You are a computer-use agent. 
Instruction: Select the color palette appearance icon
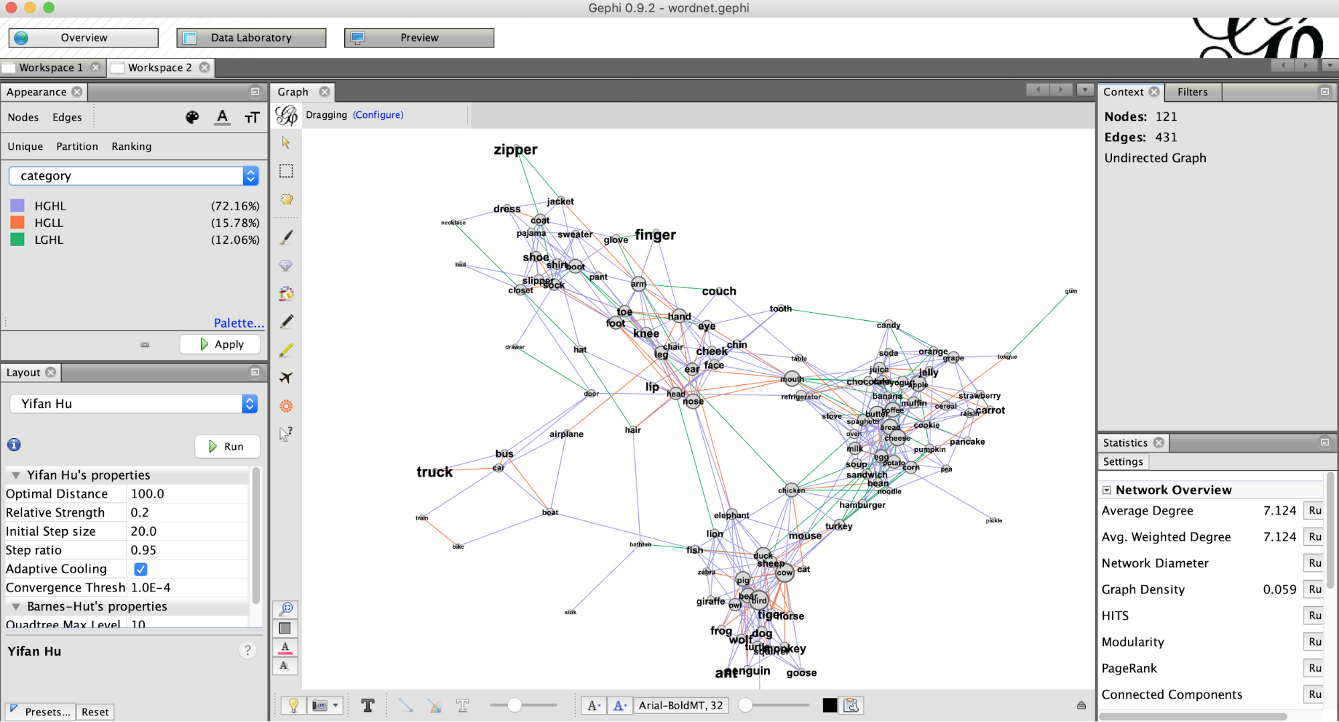[192, 117]
